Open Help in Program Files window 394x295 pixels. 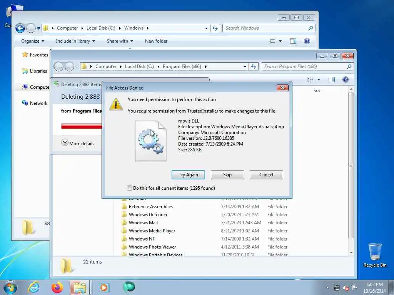click(x=346, y=80)
